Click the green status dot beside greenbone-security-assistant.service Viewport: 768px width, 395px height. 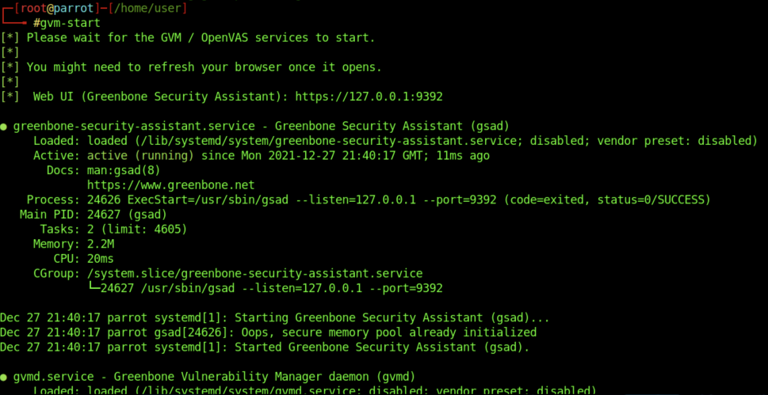coord(3,127)
